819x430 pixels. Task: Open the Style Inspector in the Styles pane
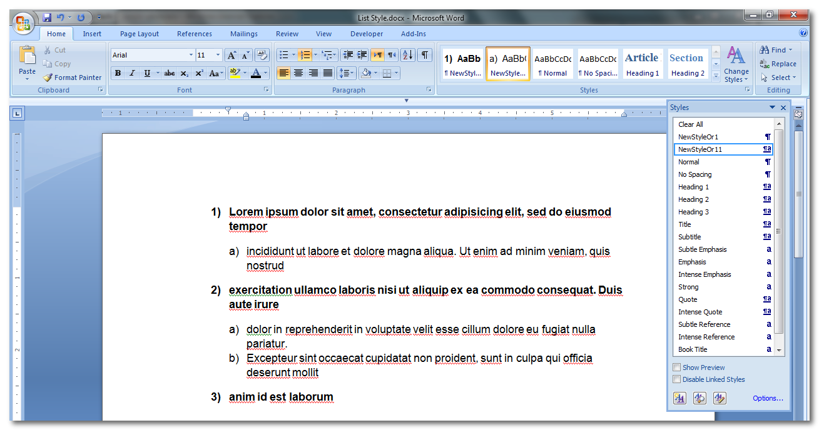(x=699, y=398)
